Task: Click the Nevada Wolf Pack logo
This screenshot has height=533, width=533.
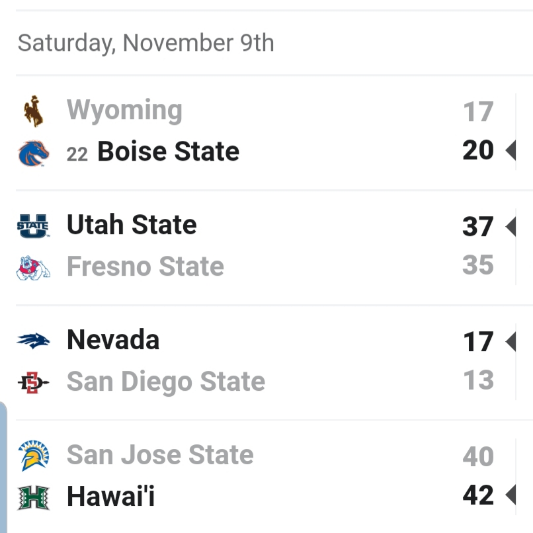Action: pyautogui.click(x=33, y=341)
